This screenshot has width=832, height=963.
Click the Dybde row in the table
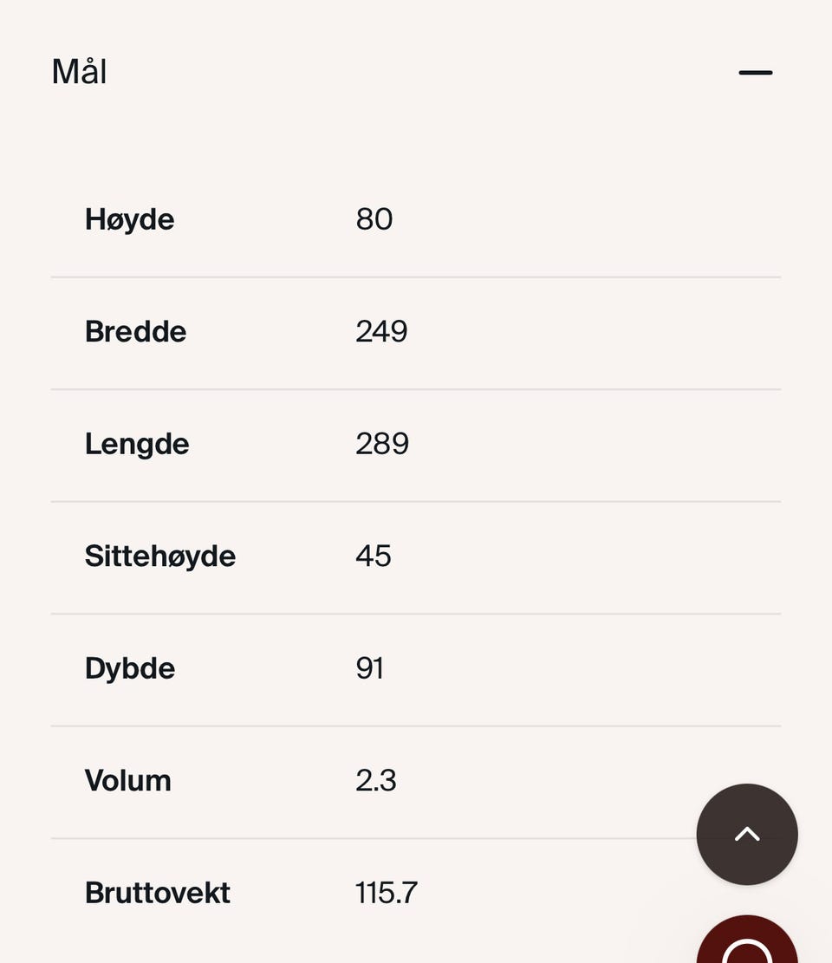tap(416, 670)
